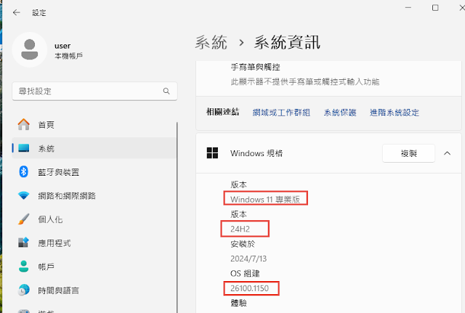Open 個人化 settings

[94, 219]
